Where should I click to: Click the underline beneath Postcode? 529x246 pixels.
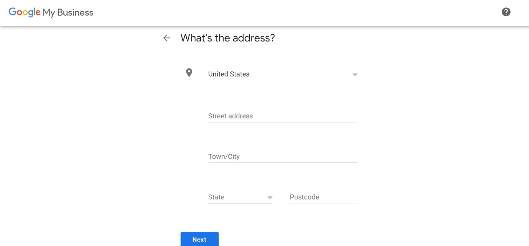click(x=323, y=203)
